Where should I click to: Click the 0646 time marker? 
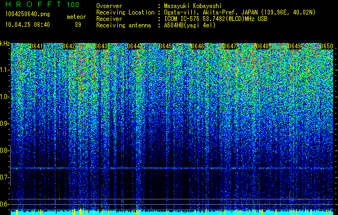pos(198,46)
